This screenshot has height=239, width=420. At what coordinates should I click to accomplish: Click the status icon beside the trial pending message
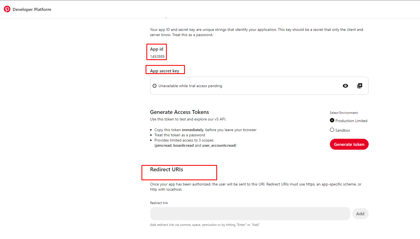[155, 85]
